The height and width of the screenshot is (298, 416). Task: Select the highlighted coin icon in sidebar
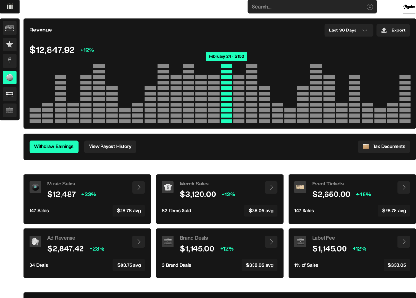10,78
